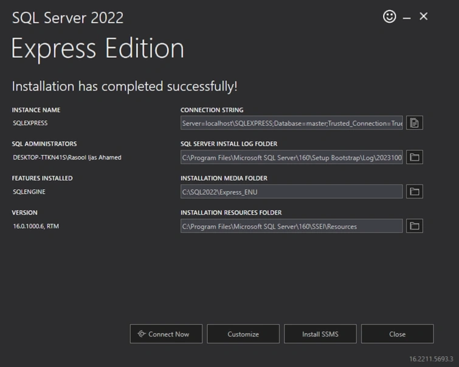Click the INSTANCE NAME label
The width and height of the screenshot is (459, 367).
36,110
